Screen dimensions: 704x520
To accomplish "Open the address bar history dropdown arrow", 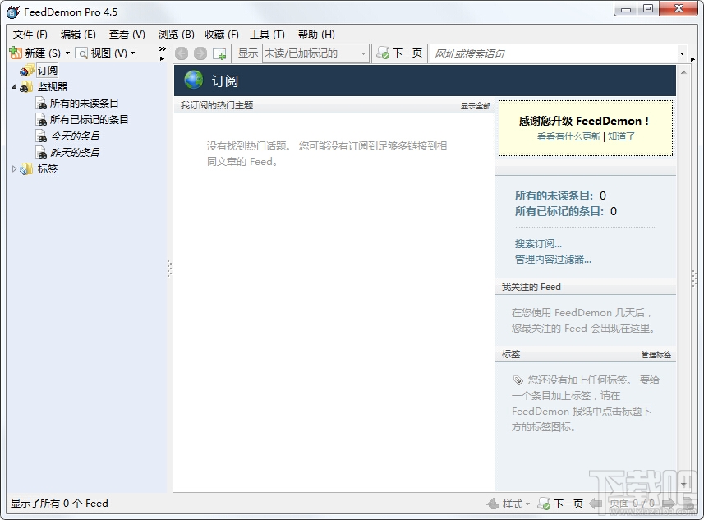I will pyautogui.click(x=682, y=54).
